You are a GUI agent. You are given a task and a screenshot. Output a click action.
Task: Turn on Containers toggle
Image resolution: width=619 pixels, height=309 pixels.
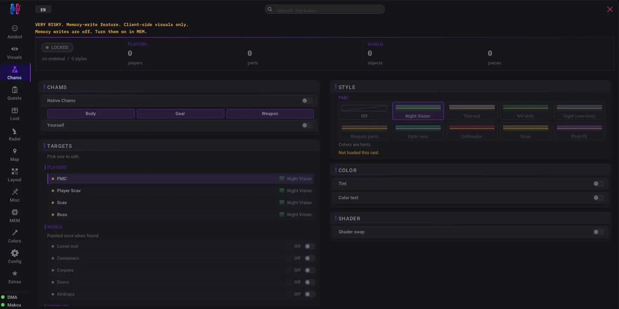point(310,258)
